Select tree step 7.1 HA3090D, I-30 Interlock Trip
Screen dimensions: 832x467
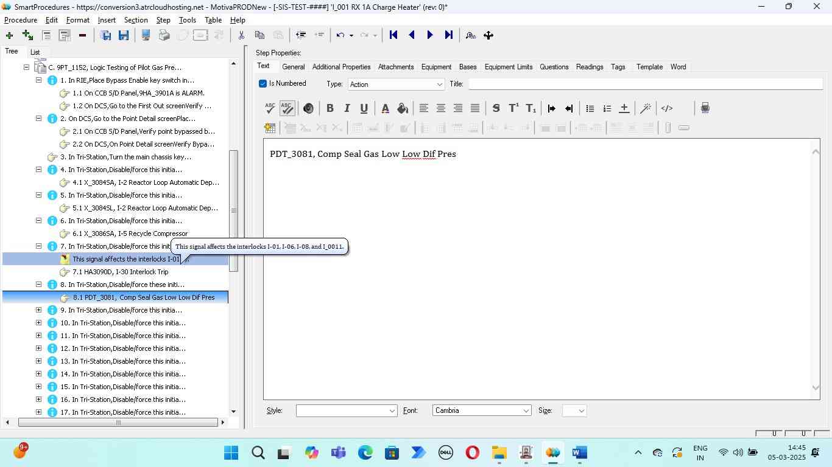point(121,272)
